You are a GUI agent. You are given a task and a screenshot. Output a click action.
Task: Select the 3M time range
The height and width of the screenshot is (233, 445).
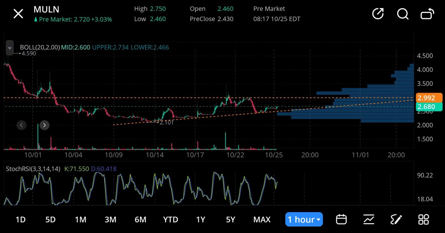[110, 220]
